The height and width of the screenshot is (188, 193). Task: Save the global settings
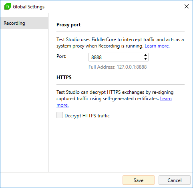pyautogui.click(x=139, y=180)
